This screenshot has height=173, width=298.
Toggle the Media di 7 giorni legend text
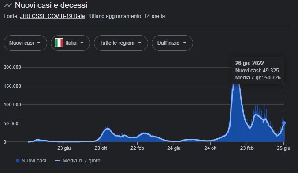click(82, 161)
